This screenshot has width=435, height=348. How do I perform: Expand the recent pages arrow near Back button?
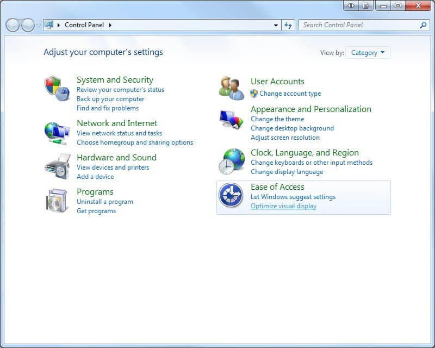pyautogui.click(x=38, y=25)
